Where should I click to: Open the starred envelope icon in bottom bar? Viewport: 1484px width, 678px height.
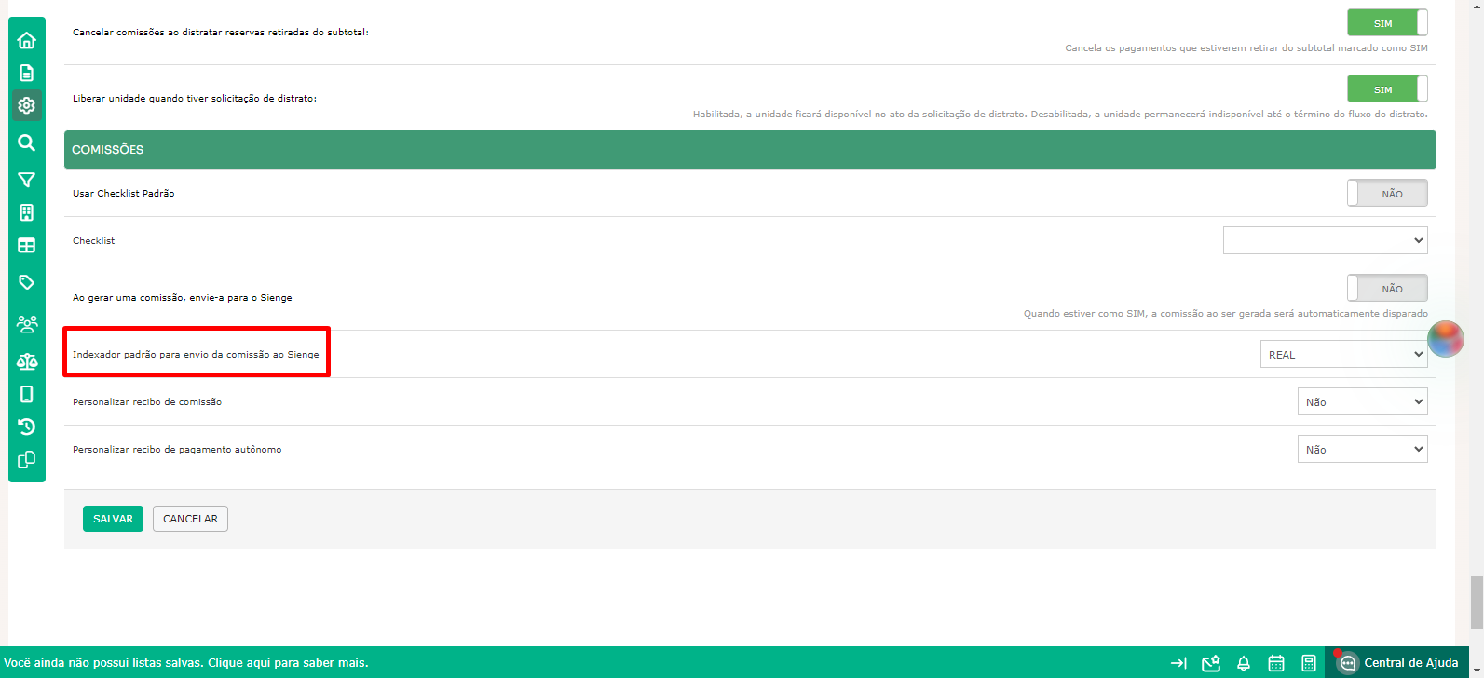coord(1211,663)
